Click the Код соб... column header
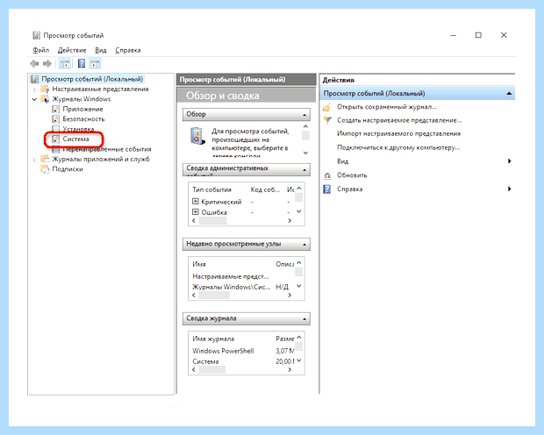Image resolution: width=544 pixels, height=435 pixels. click(265, 189)
